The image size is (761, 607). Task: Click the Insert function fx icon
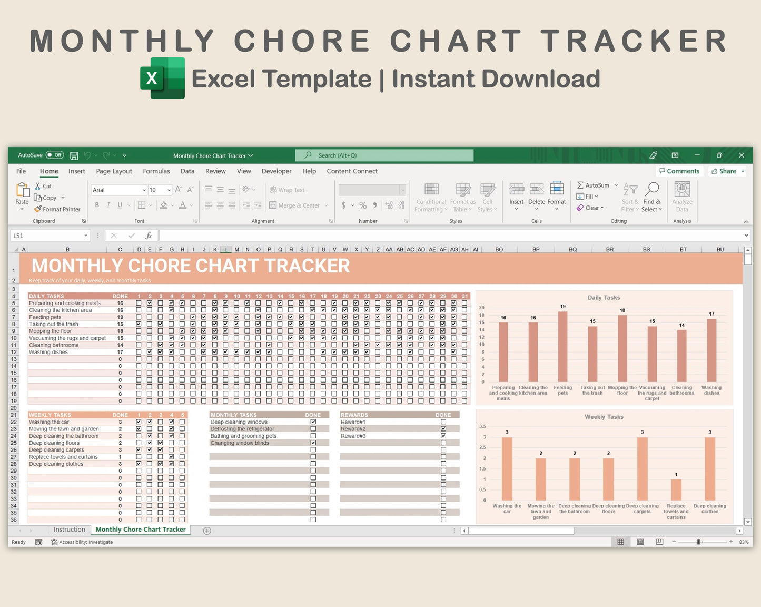tap(149, 236)
